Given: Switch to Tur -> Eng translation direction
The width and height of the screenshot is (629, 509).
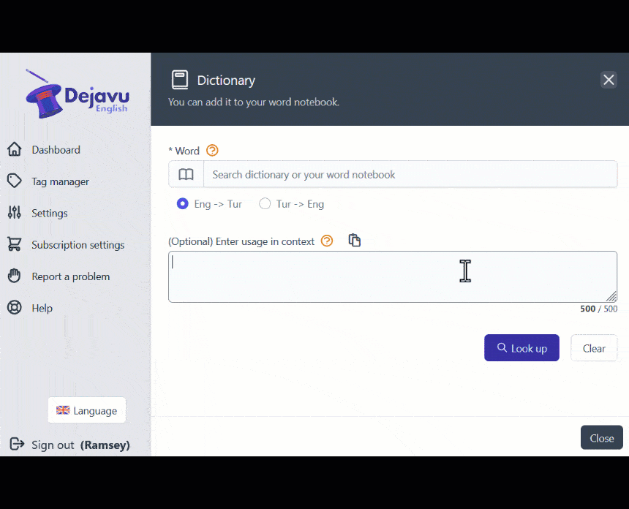Looking at the screenshot, I should click(x=265, y=204).
